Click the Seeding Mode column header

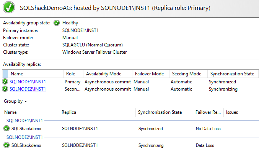click(187, 74)
